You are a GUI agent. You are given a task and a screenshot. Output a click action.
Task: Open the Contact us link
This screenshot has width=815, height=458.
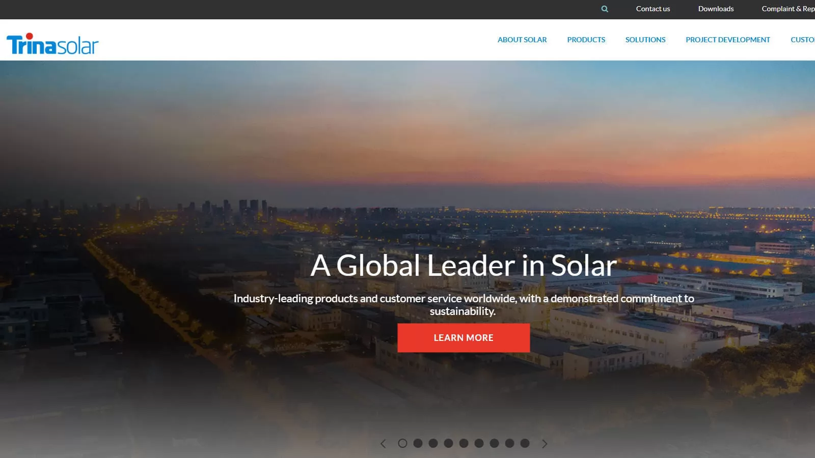pyautogui.click(x=653, y=9)
